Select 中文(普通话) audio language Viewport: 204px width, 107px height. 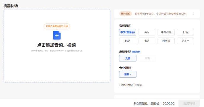(128, 32)
